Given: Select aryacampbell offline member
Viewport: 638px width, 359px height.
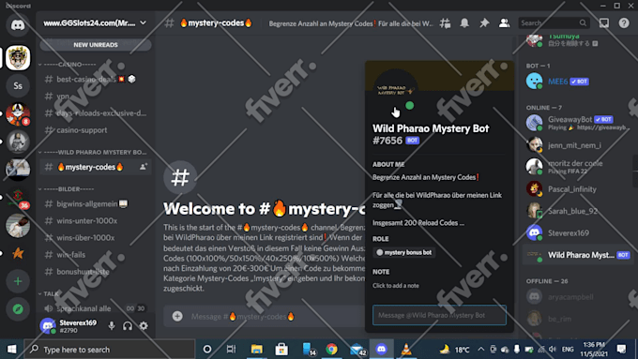Looking at the screenshot, I should [578, 297].
